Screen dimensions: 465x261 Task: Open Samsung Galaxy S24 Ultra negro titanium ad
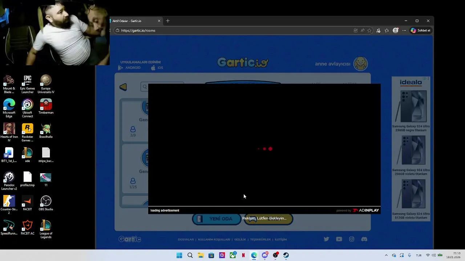411,111
